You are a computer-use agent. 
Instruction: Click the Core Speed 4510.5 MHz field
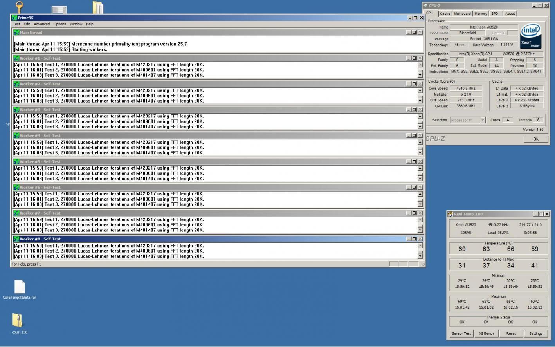466,89
